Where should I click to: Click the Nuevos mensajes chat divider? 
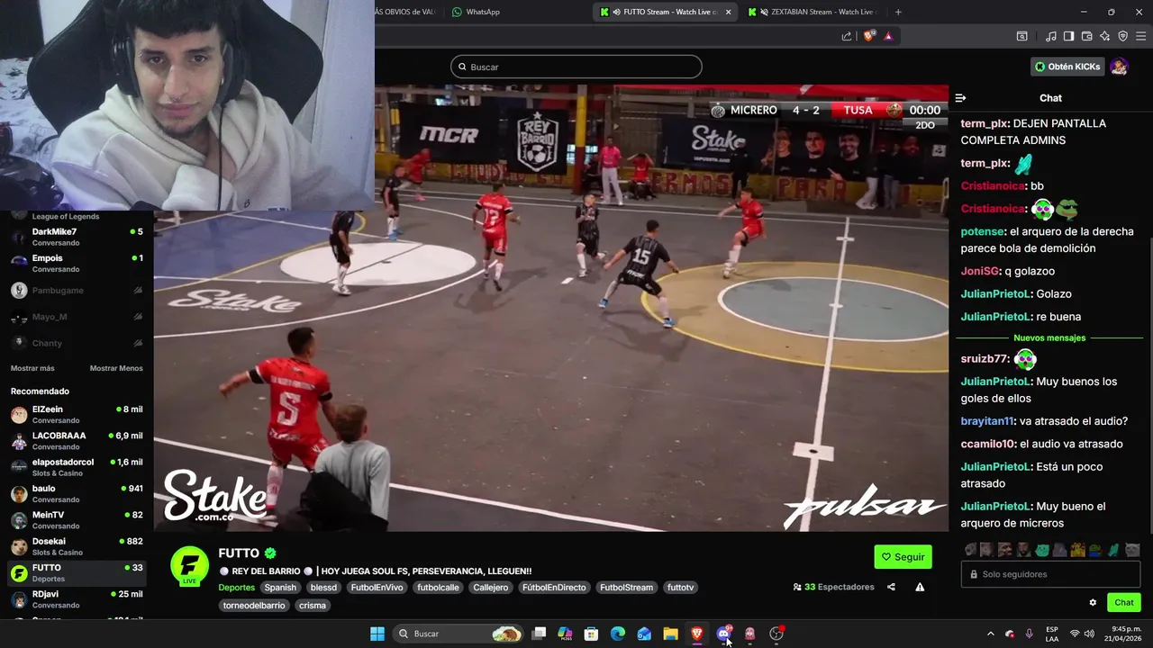pos(1049,338)
